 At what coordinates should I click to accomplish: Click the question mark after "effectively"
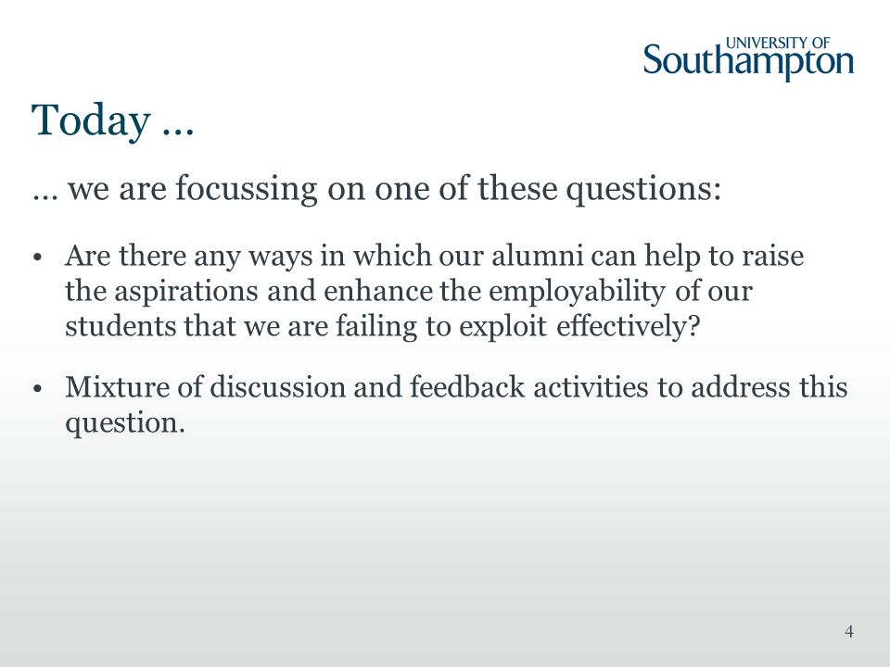[693, 326]
